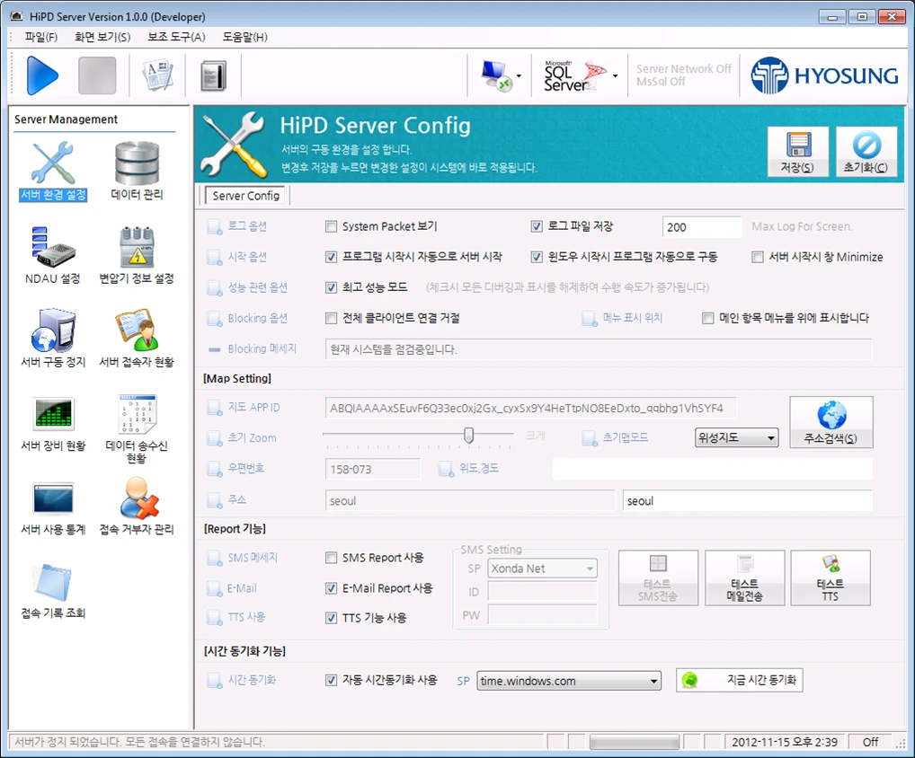Open the document book toolbar icon

pyautogui.click(x=213, y=75)
